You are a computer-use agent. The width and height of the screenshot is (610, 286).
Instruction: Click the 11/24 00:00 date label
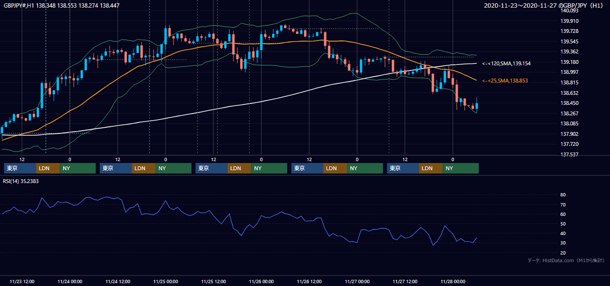coord(70,281)
